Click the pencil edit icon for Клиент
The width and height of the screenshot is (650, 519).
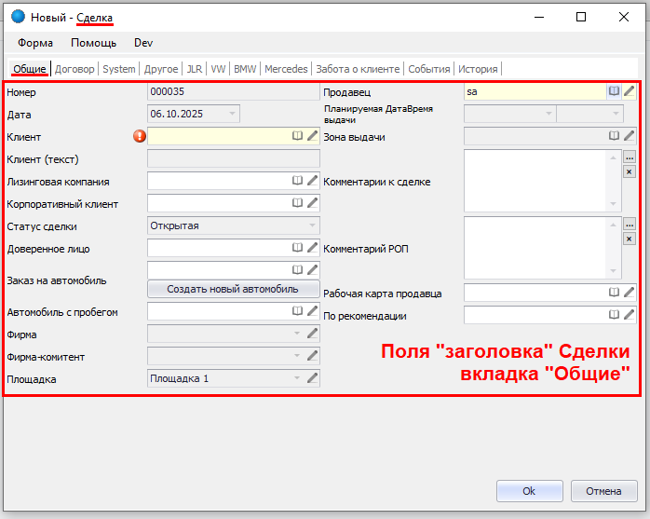(x=313, y=136)
